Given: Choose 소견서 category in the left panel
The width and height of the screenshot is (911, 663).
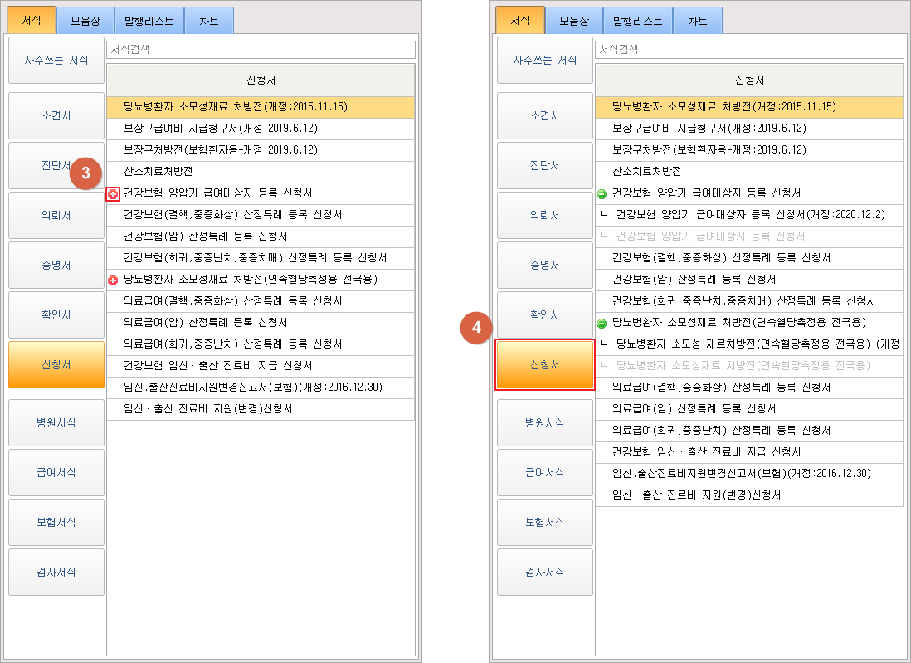Looking at the screenshot, I should tap(56, 116).
